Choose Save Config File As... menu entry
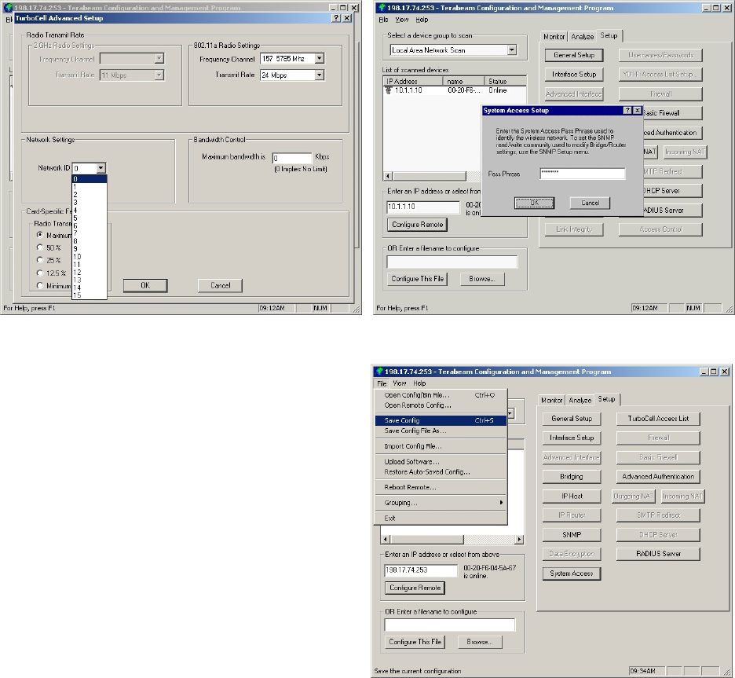Screen dimensions: 735x678 click(x=441, y=431)
